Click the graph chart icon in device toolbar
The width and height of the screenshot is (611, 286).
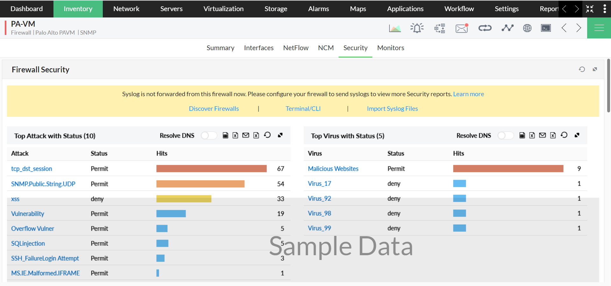pos(395,28)
